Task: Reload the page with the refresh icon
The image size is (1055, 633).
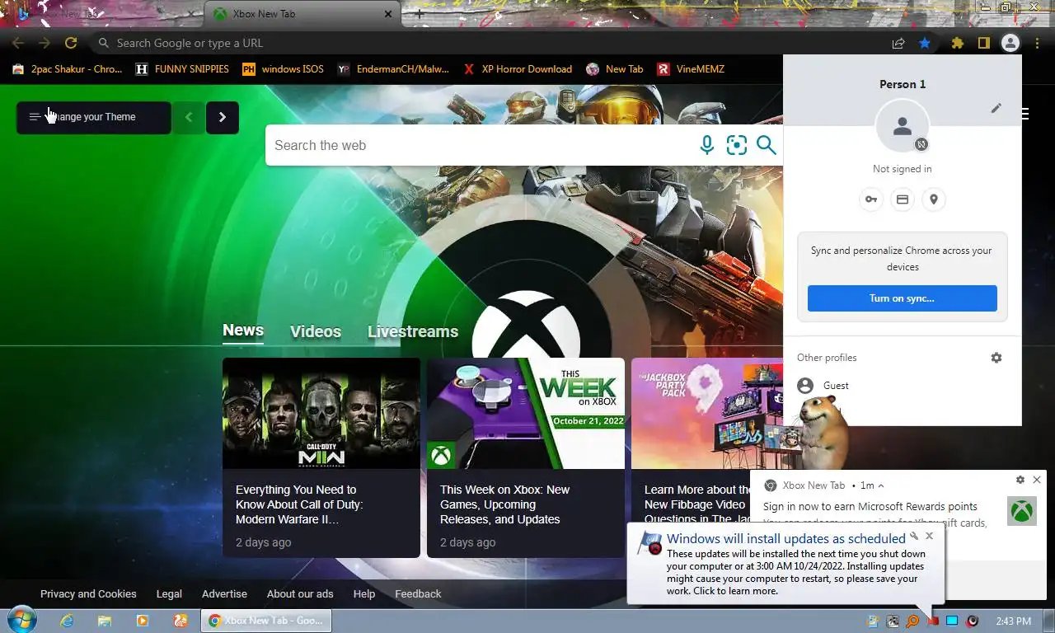Action: point(71,43)
